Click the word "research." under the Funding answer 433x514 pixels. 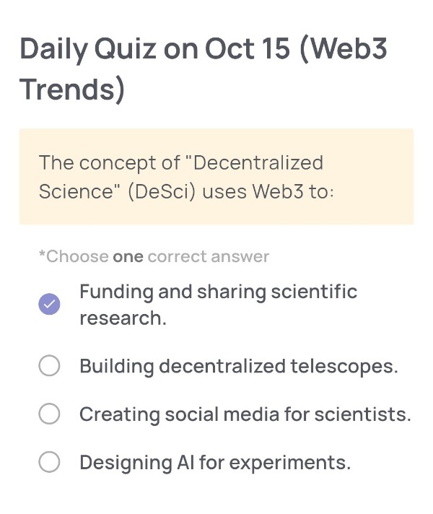point(123,318)
